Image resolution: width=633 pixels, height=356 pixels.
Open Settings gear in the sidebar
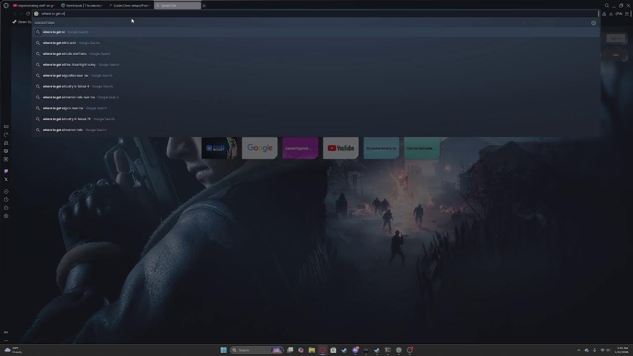pyautogui.click(x=6, y=216)
